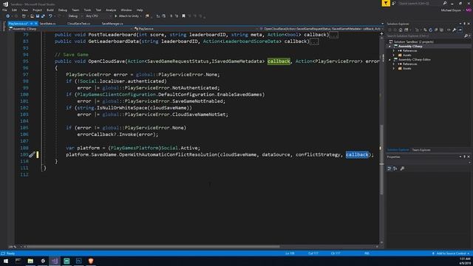Click the View Code icon in Solution Explorer toolbar
This screenshot has height=266, width=473.
coord(449,30)
